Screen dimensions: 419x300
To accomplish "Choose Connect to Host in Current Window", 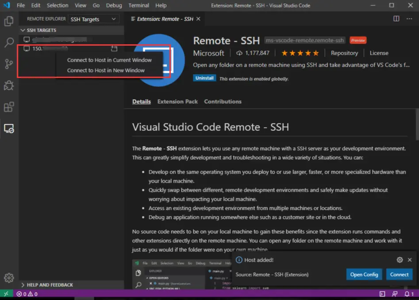I will 109,60.
